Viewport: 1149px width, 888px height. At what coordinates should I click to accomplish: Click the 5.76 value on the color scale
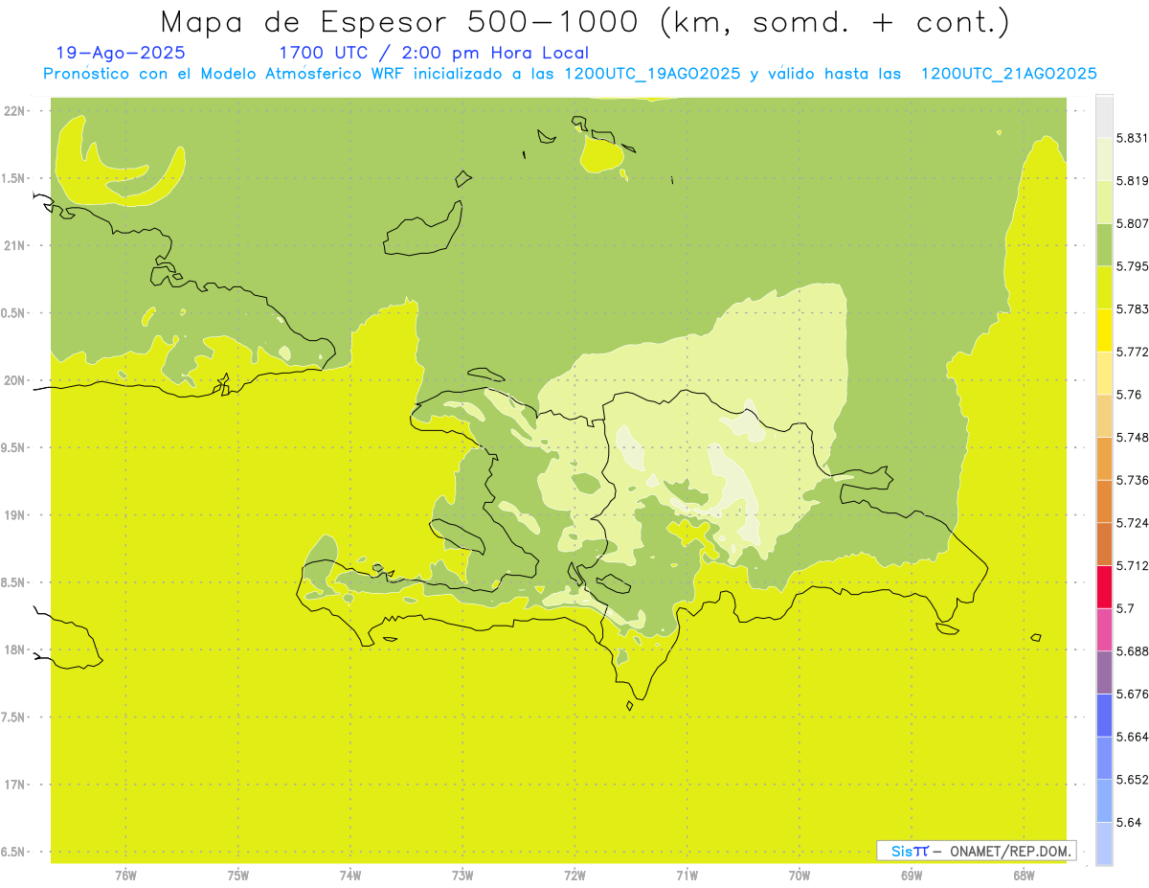tap(1129, 395)
